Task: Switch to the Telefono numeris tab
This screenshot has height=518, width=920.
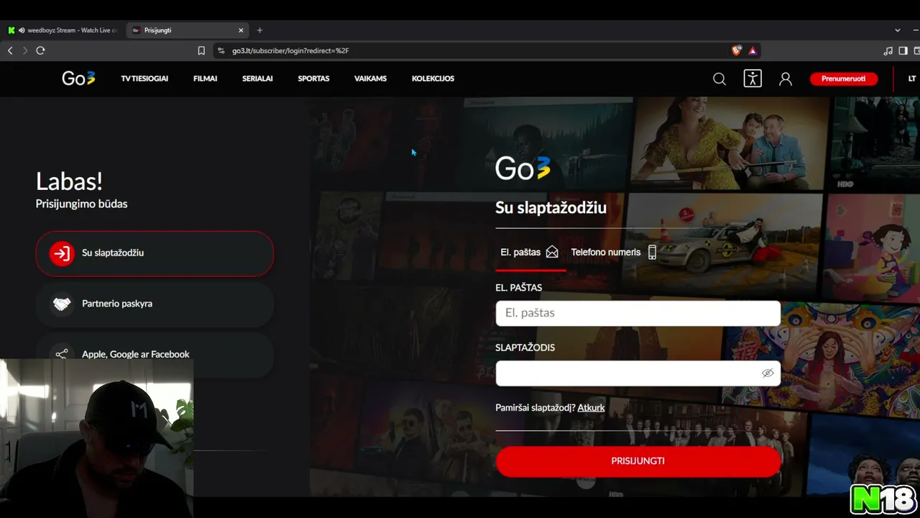Action: (x=614, y=253)
